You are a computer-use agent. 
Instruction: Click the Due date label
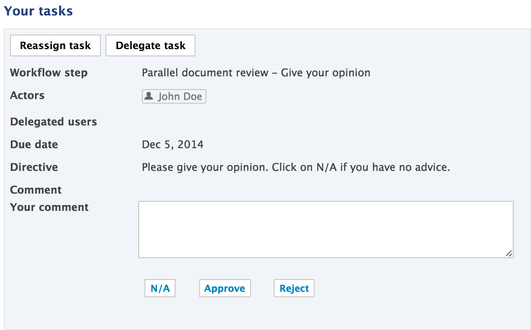[x=34, y=145]
